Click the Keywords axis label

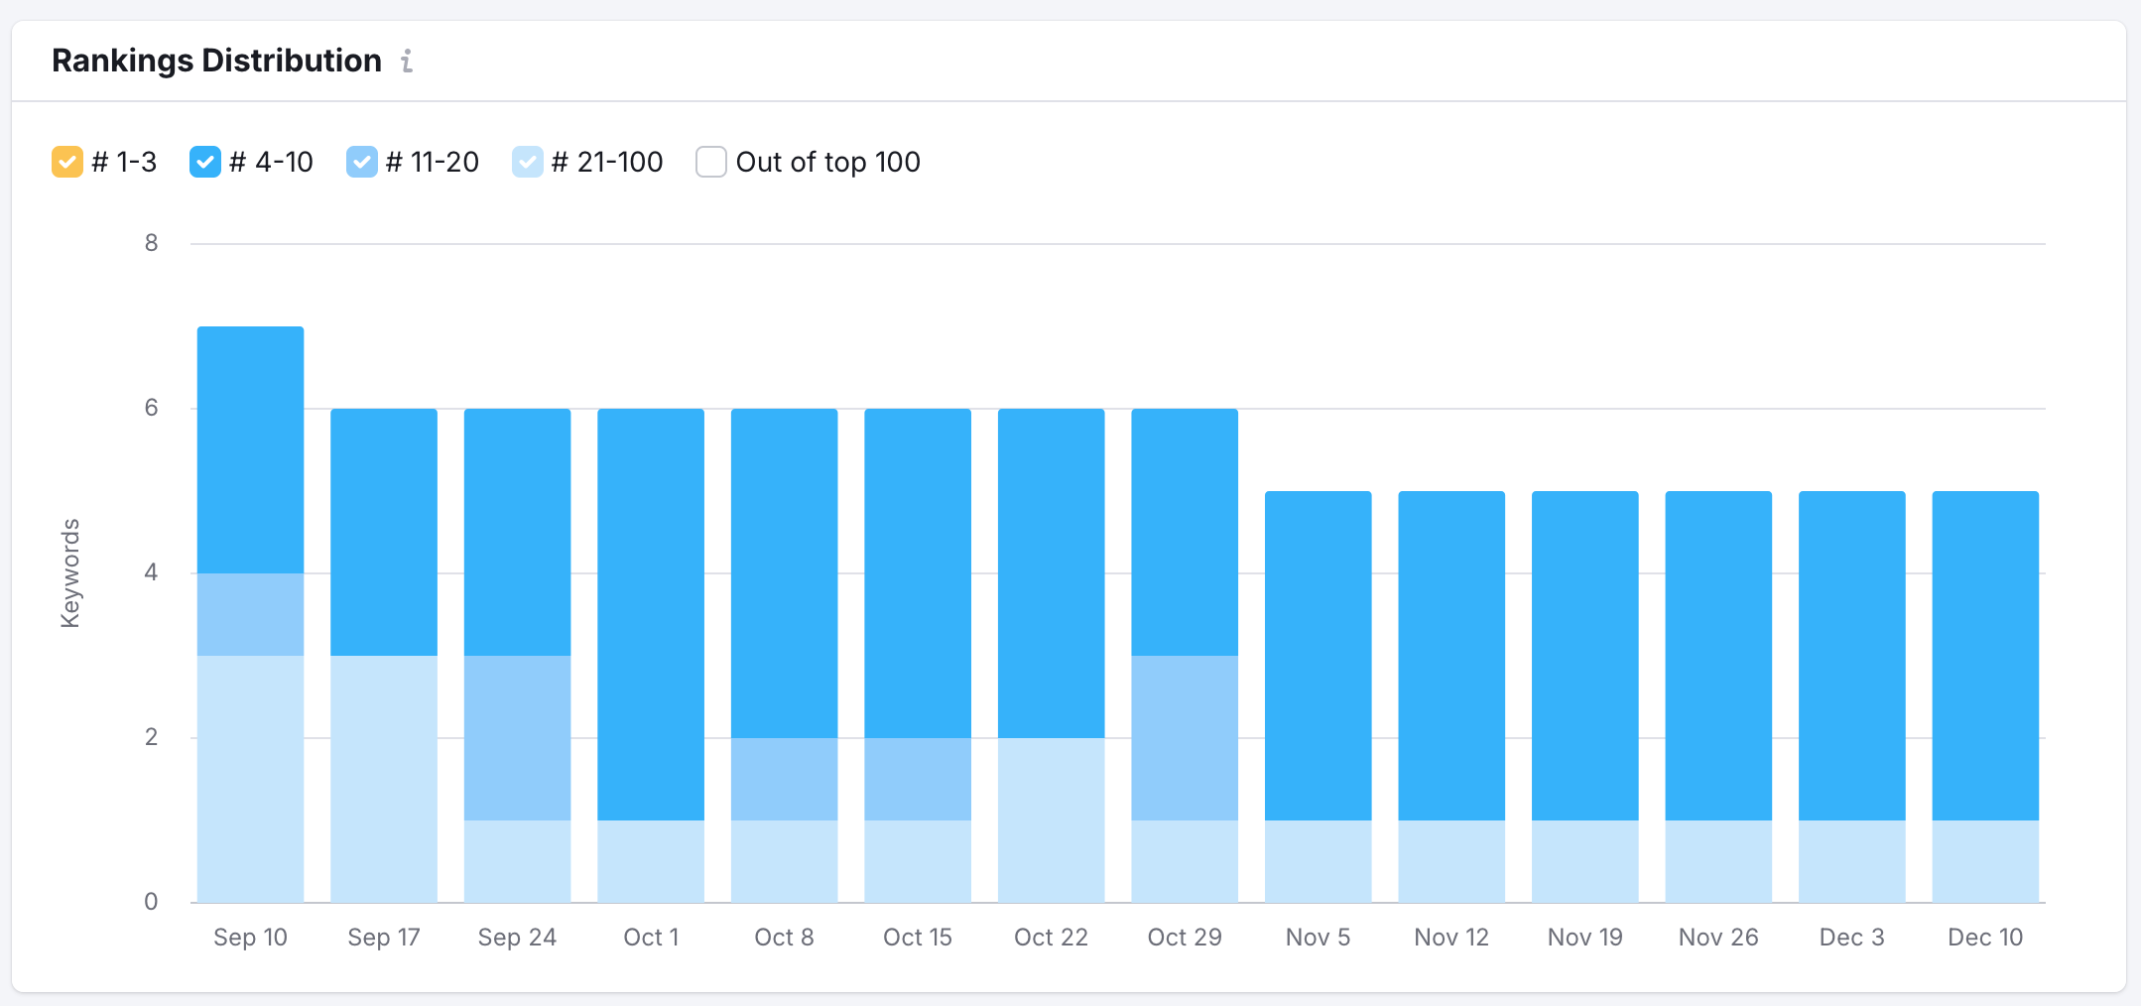point(69,570)
